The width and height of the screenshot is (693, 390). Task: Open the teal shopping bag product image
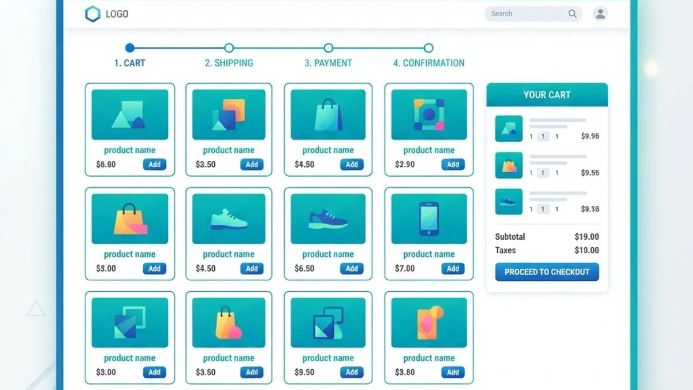(x=328, y=114)
